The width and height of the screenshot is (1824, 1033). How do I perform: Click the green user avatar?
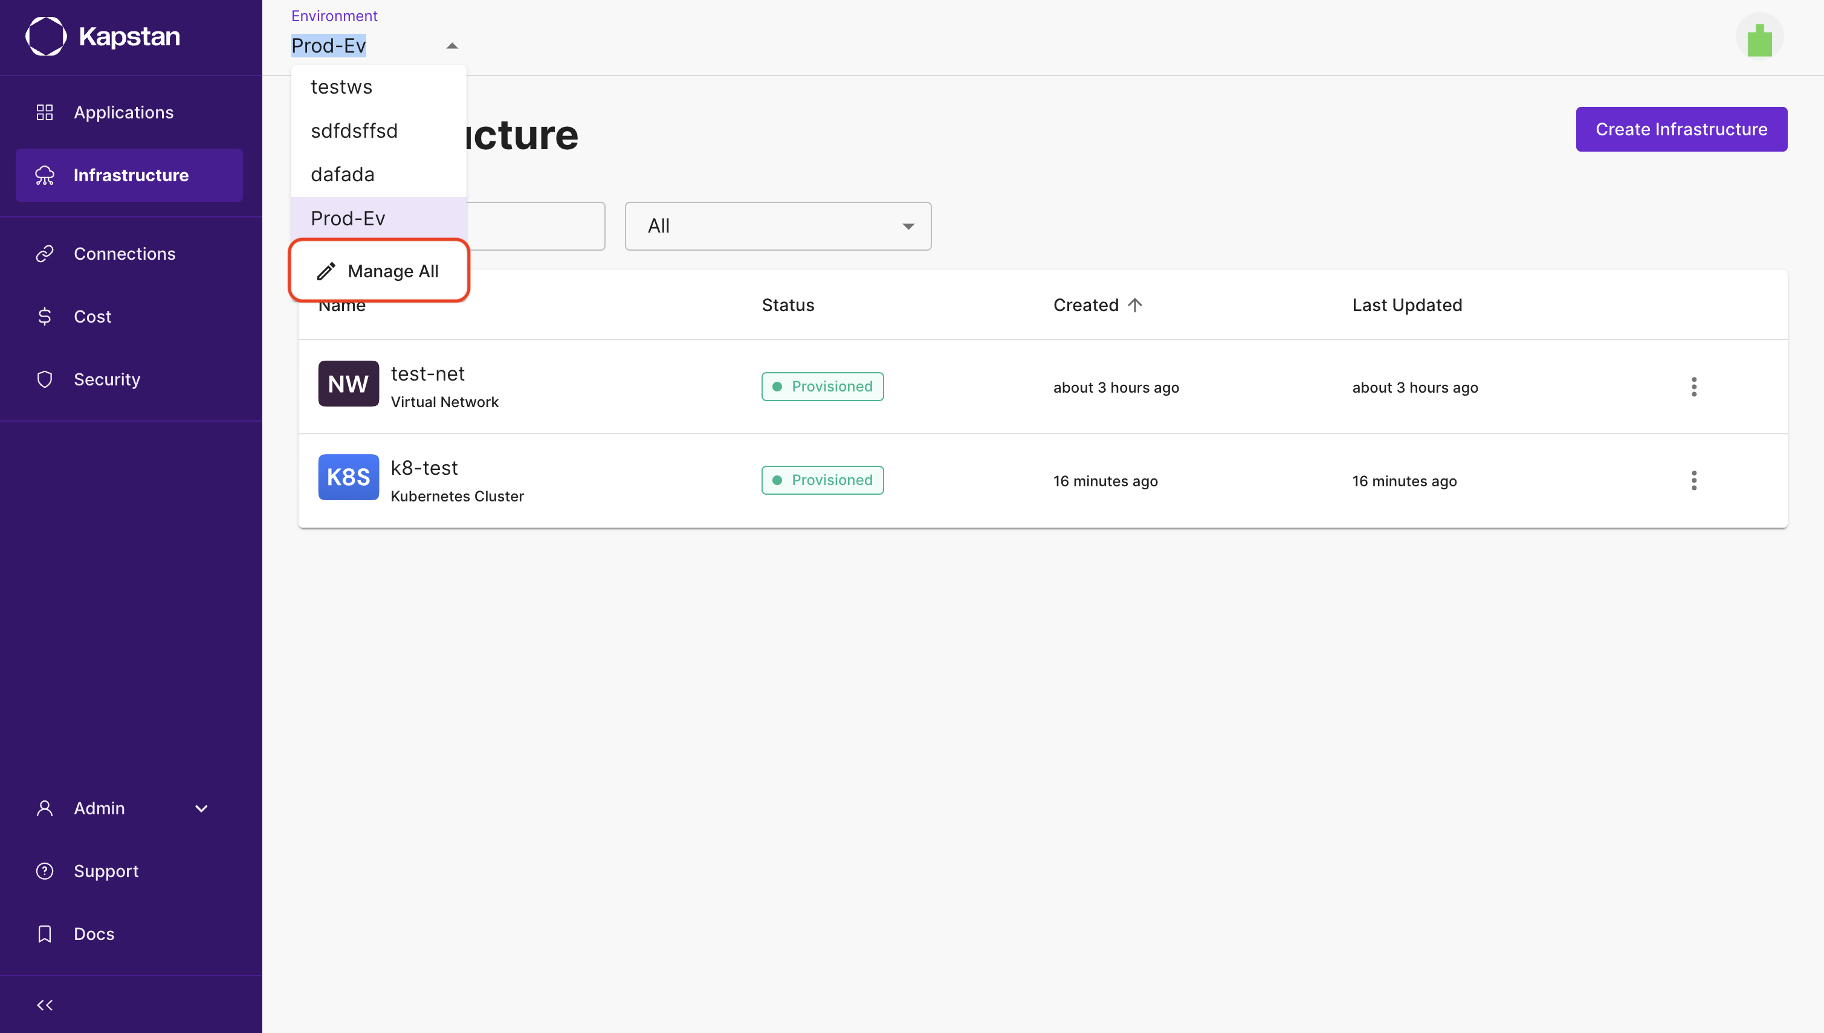pos(1759,37)
